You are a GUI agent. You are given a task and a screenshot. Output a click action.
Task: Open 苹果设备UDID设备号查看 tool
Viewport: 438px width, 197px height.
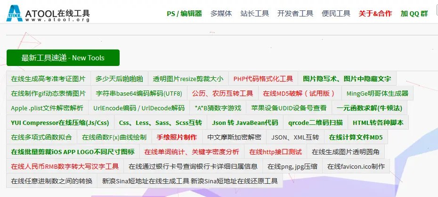click(289, 107)
